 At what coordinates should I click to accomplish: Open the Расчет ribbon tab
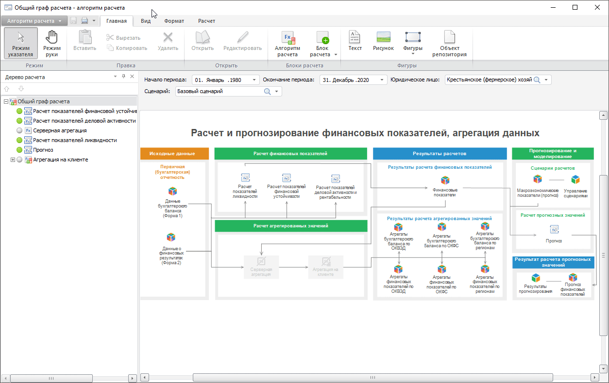(206, 21)
